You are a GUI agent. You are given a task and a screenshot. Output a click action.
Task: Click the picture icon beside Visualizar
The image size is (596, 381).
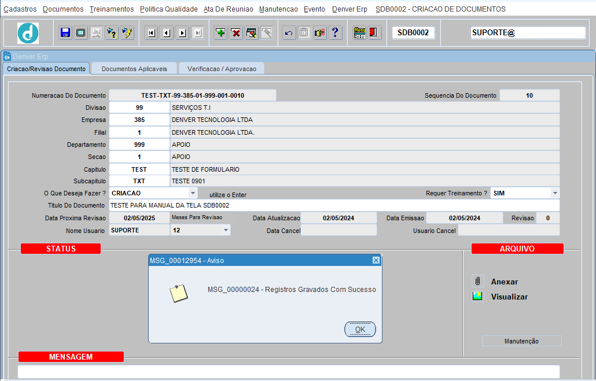(477, 296)
